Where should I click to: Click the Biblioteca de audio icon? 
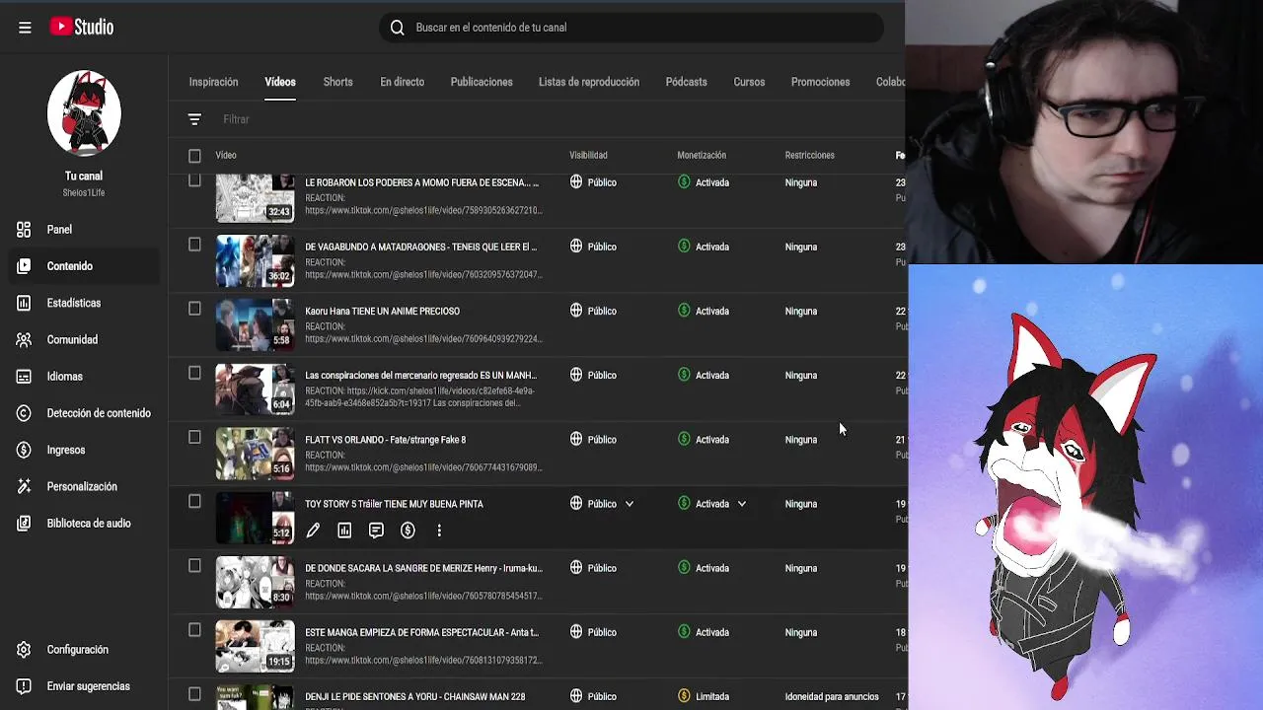click(x=24, y=524)
